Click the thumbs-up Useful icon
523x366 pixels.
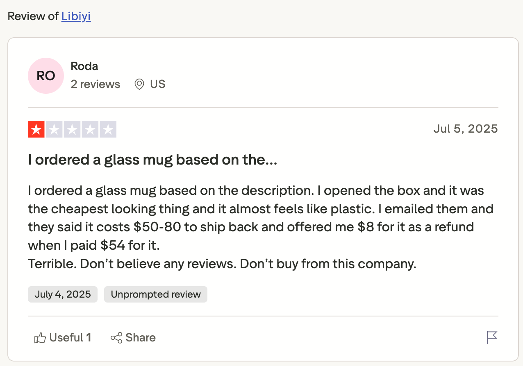(x=40, y=338)
